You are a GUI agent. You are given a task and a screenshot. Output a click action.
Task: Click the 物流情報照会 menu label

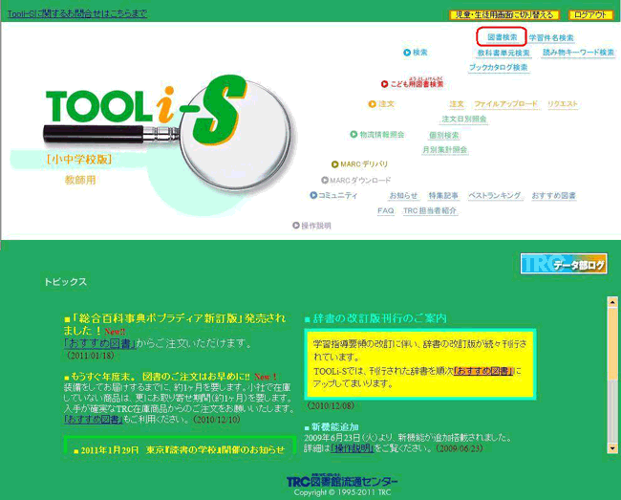(x=382, y=135)
